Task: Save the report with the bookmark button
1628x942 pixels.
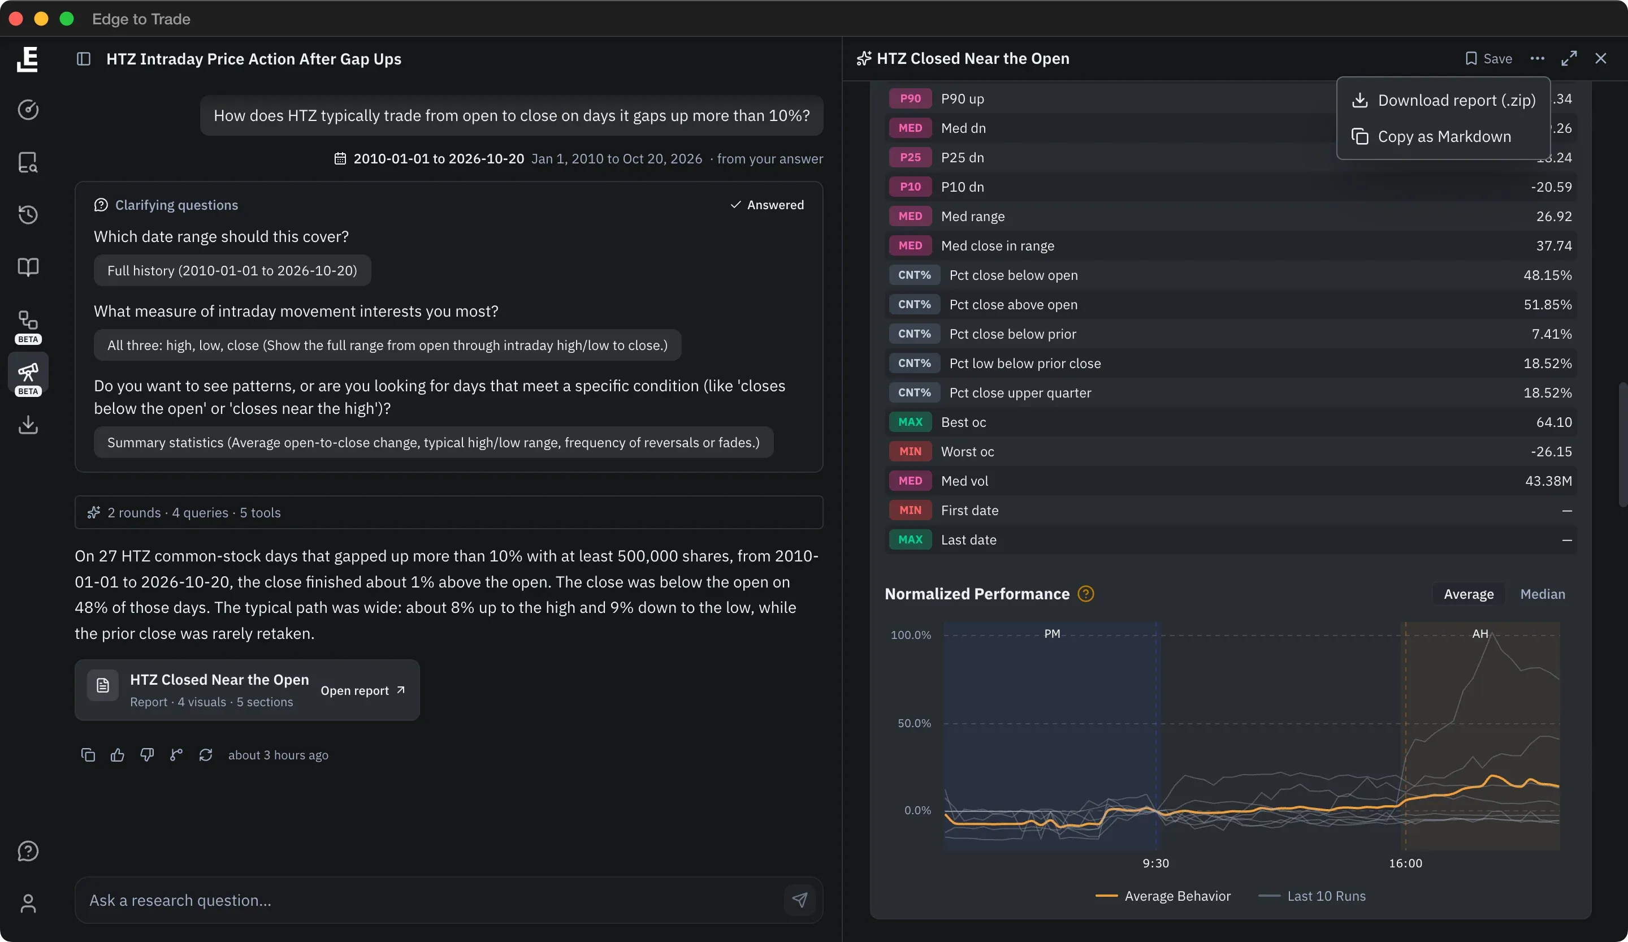Action: [1488, 58]
